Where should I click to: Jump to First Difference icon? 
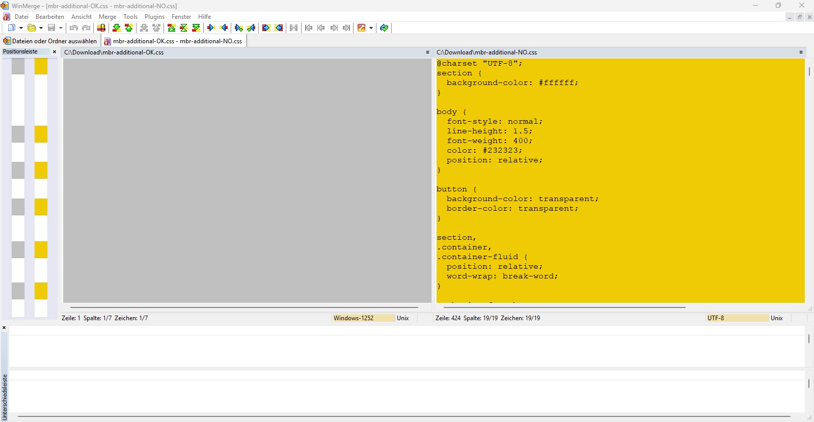[172, 28]
